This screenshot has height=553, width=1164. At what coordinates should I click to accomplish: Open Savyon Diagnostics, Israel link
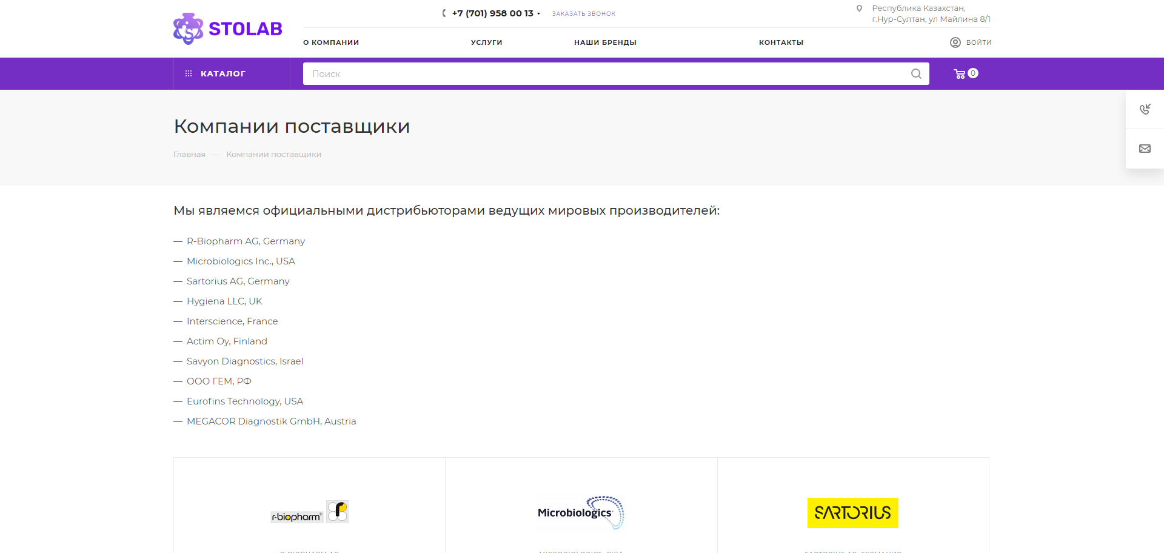245,361
